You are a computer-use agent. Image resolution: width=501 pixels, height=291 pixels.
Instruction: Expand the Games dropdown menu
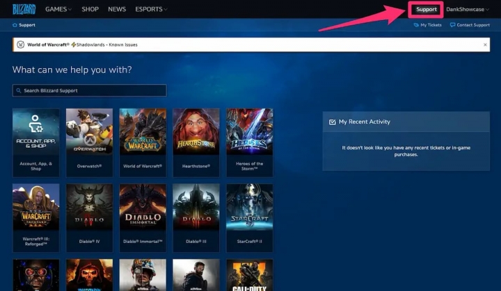(x=58, y=9)
